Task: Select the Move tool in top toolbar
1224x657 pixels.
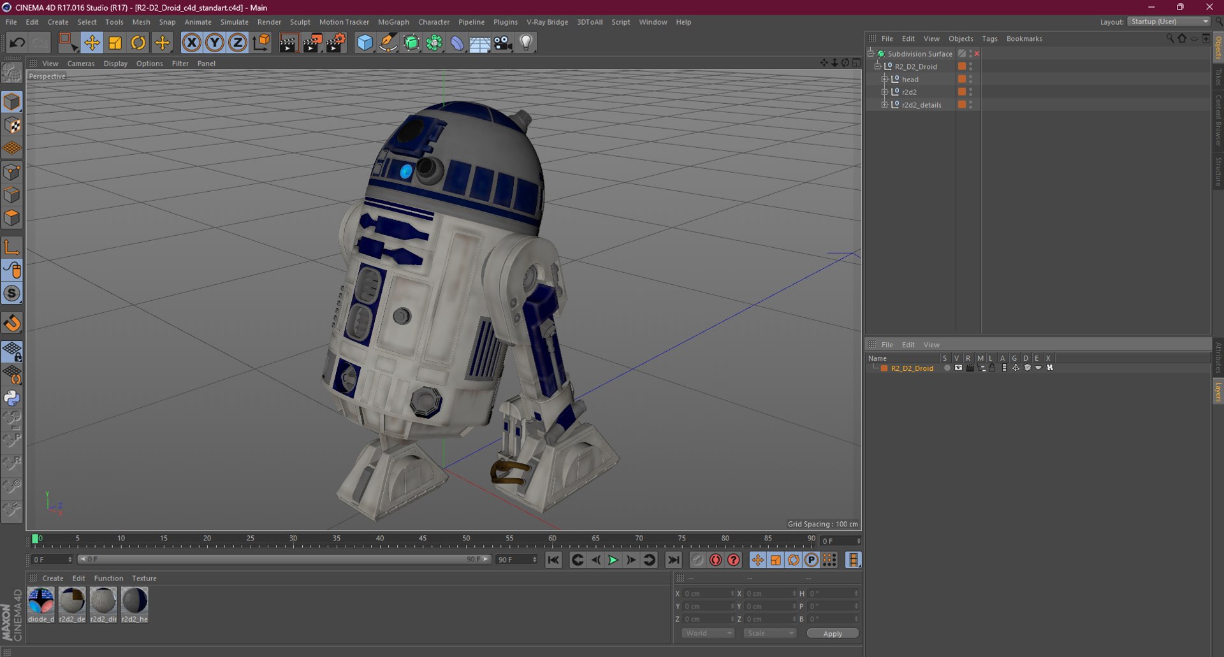Action: (92, 43)
